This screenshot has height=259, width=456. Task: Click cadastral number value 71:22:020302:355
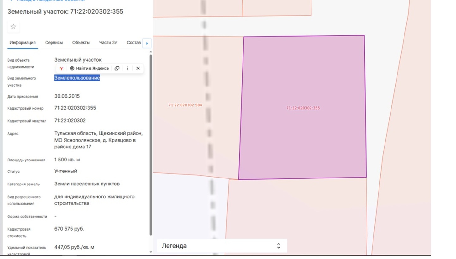tap(75, 108)
